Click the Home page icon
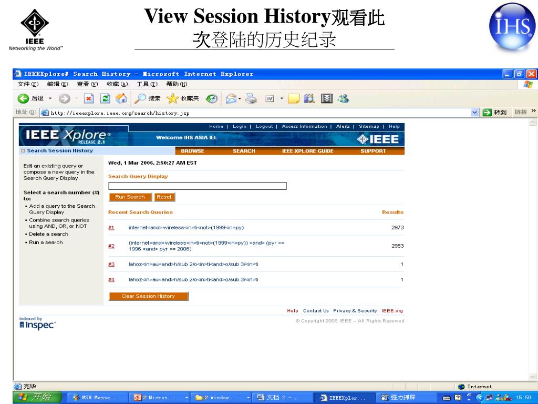This screenshot has height=404, width=538. coord(121,99)
